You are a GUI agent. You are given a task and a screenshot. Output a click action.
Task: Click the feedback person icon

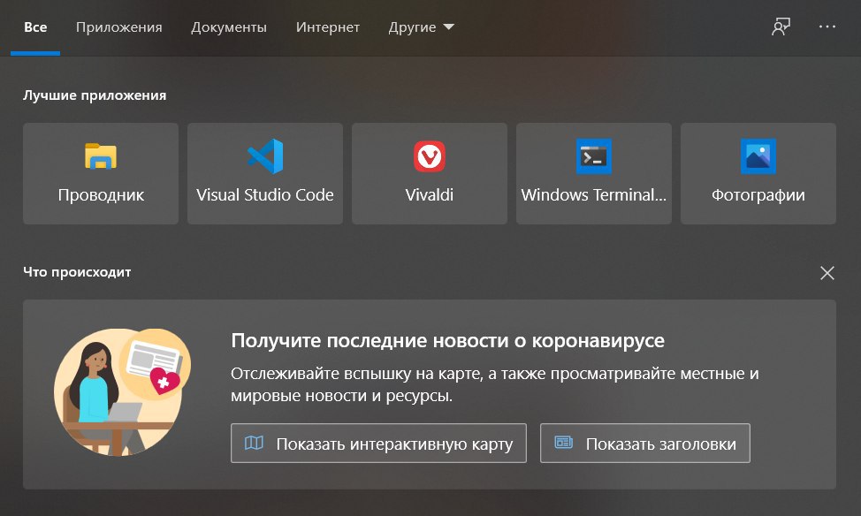click(x=781, y=27)
